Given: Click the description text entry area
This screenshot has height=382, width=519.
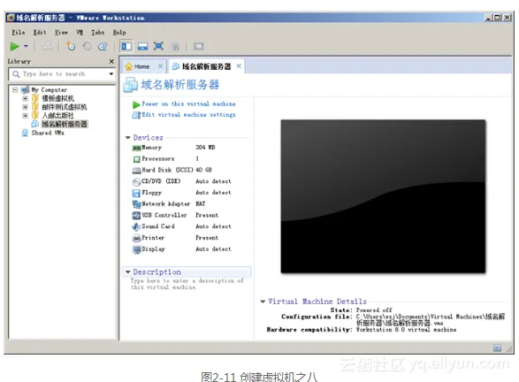Looking at the screenshot, I should click(x=187, y=284).
